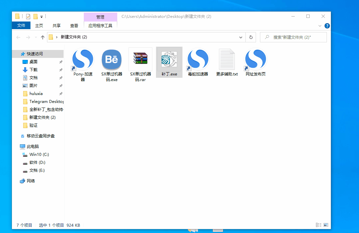The image size is (359, 233).
Task: Switch to large icons view using status bar toggle
Action: coord(326,225)
